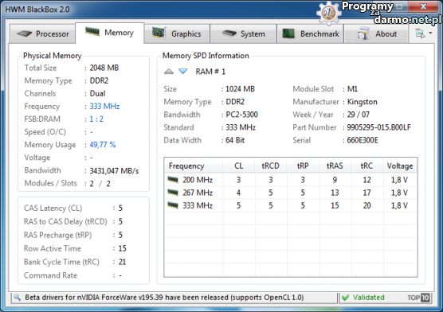Click the Validated status label

pyautogui.click(x=368, y=298)
